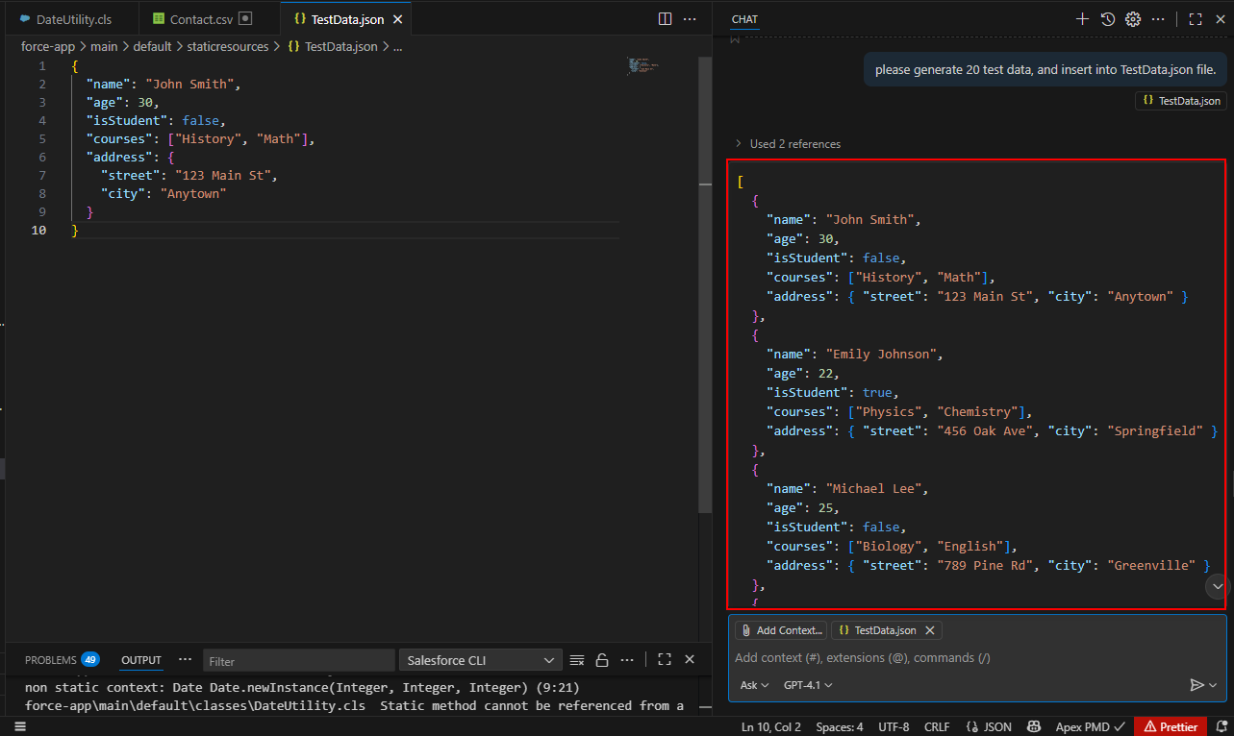Maximize the chat panel size

point(1196,19)
